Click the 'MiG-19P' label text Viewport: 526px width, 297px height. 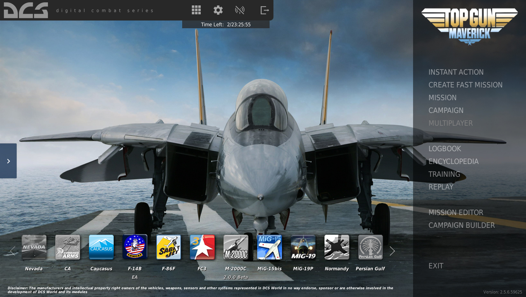303,269
